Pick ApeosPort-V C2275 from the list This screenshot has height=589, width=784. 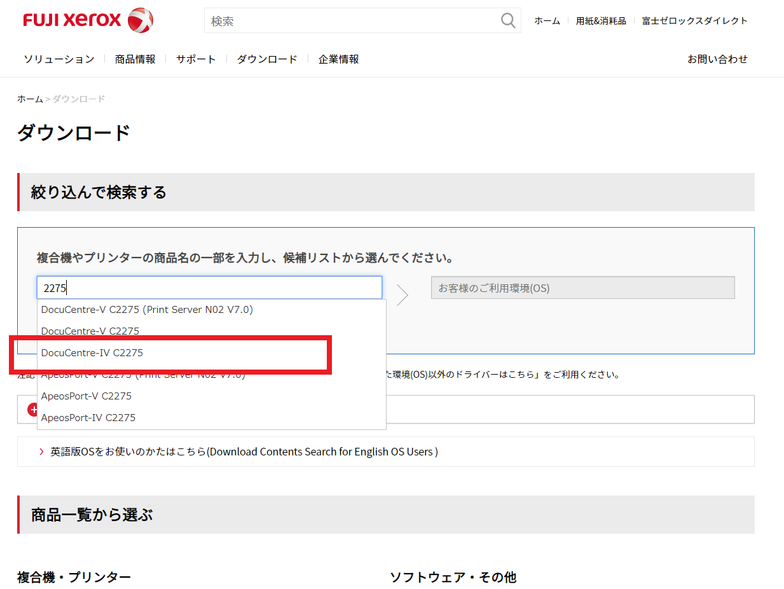click(x=86, y=396)
